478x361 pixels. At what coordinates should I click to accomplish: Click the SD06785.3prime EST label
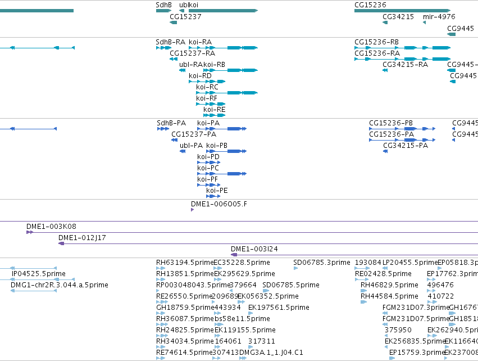click(322, 263)
